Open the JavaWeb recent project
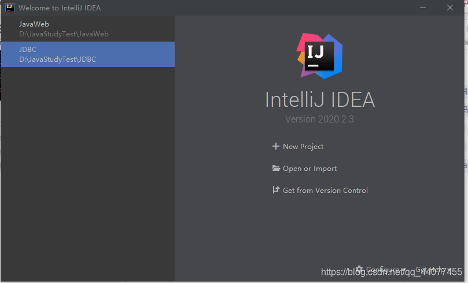 click(x=88, y=29)
